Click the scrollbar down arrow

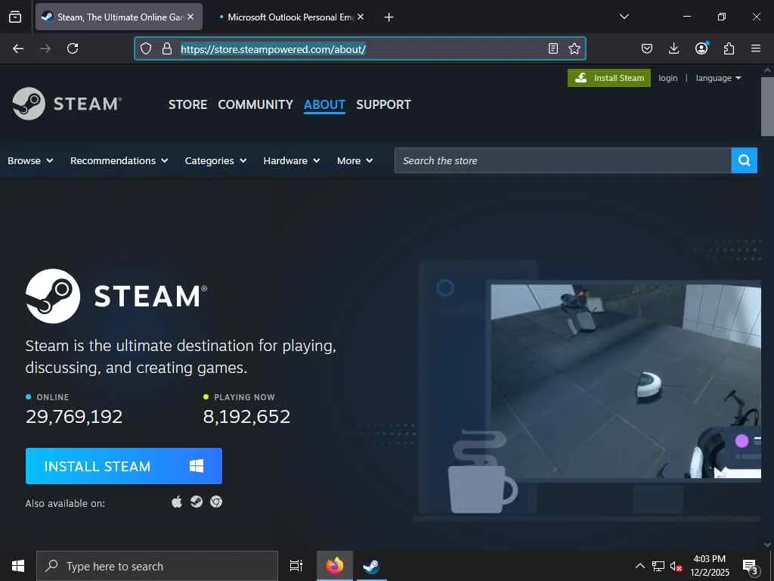(767, 545)
